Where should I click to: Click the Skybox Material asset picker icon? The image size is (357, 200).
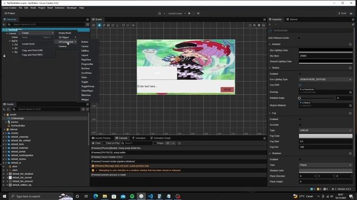(x=350, y=106)
